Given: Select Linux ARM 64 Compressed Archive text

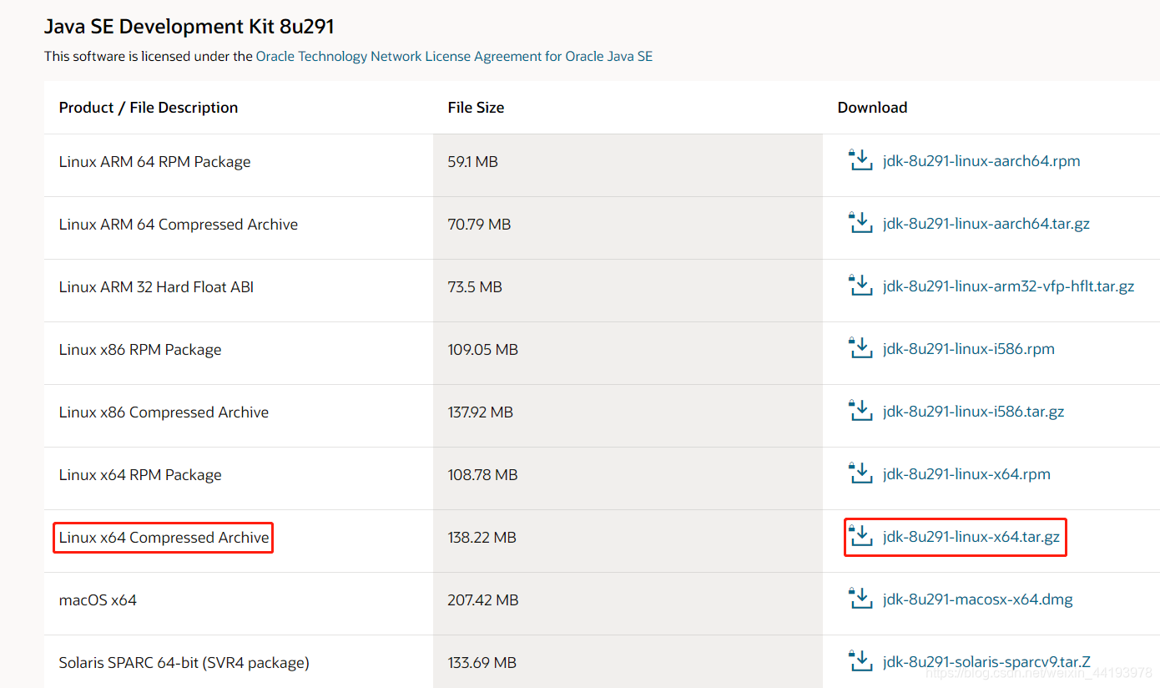Looking at the screenshot, I should coord(178,225).
